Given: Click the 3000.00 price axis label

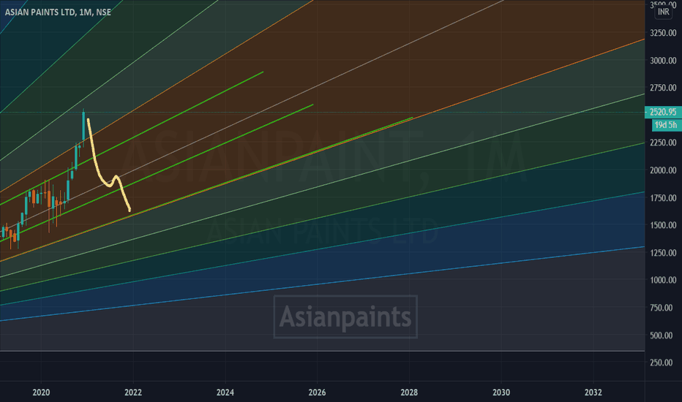Looking at the screenshot, I should tap(663, 61).
